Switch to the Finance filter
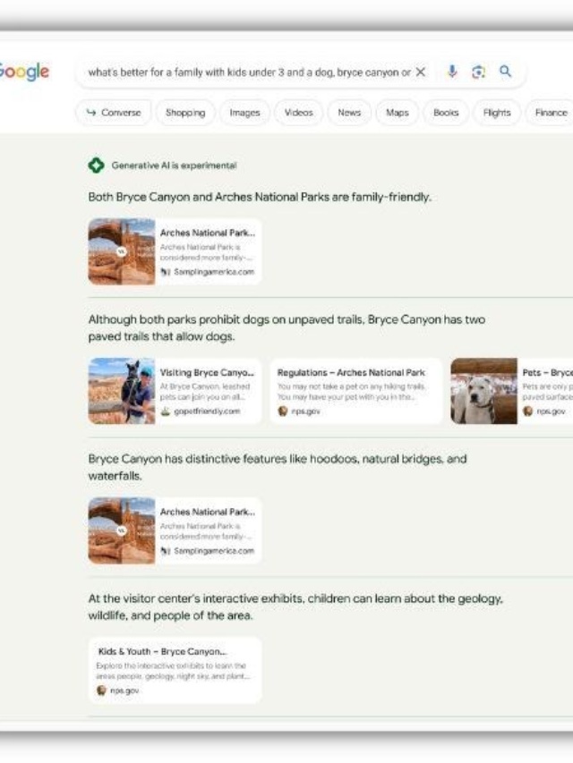The image size is (573, 763). coord(550,113)
